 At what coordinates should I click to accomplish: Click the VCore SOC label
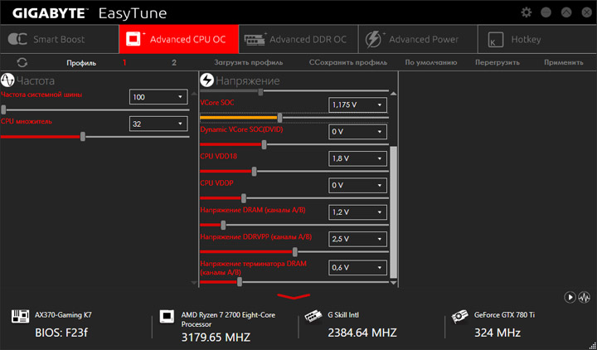pyautogui.click(x=217, y=103)
